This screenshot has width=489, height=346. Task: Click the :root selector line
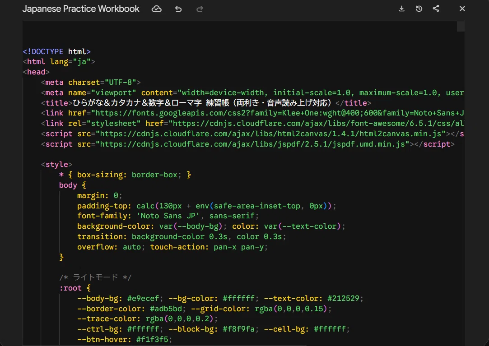pyautogui.click(x=75, y=288)
